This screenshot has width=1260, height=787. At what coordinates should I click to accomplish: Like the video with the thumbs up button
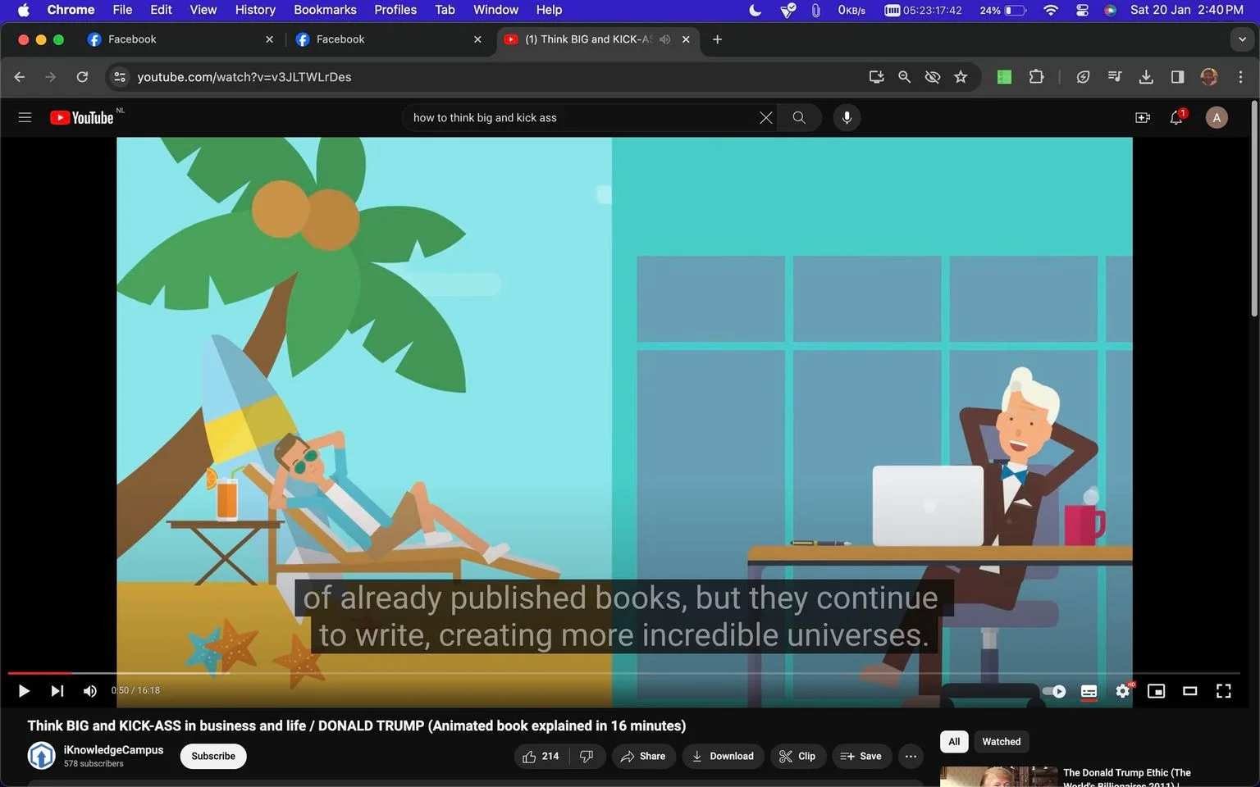541,756
